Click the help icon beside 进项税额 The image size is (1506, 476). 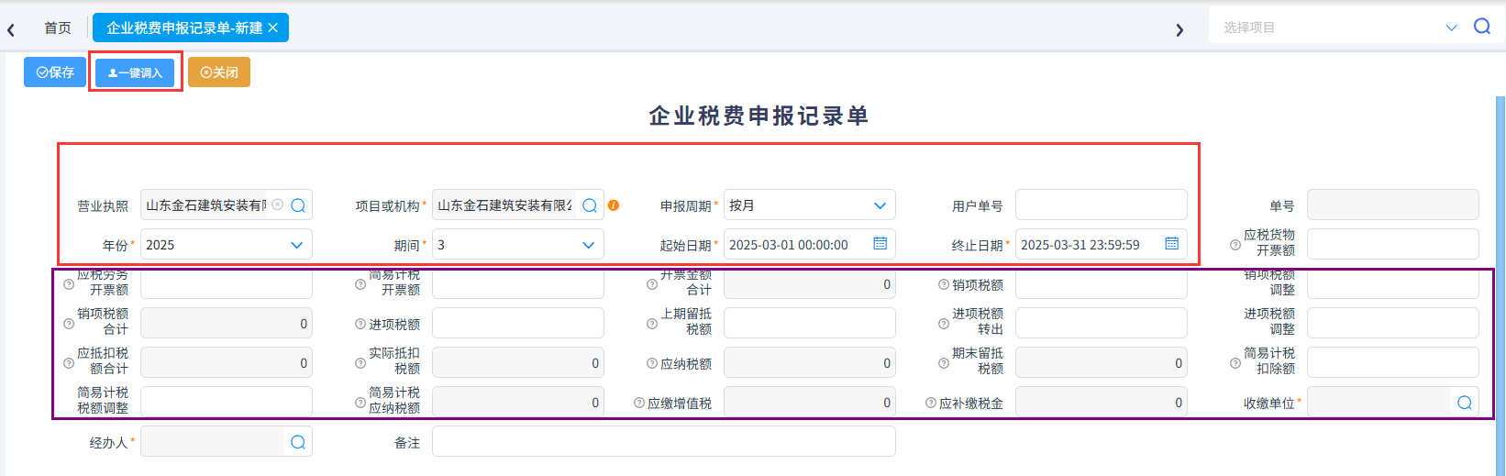click(x=360, y=324)
